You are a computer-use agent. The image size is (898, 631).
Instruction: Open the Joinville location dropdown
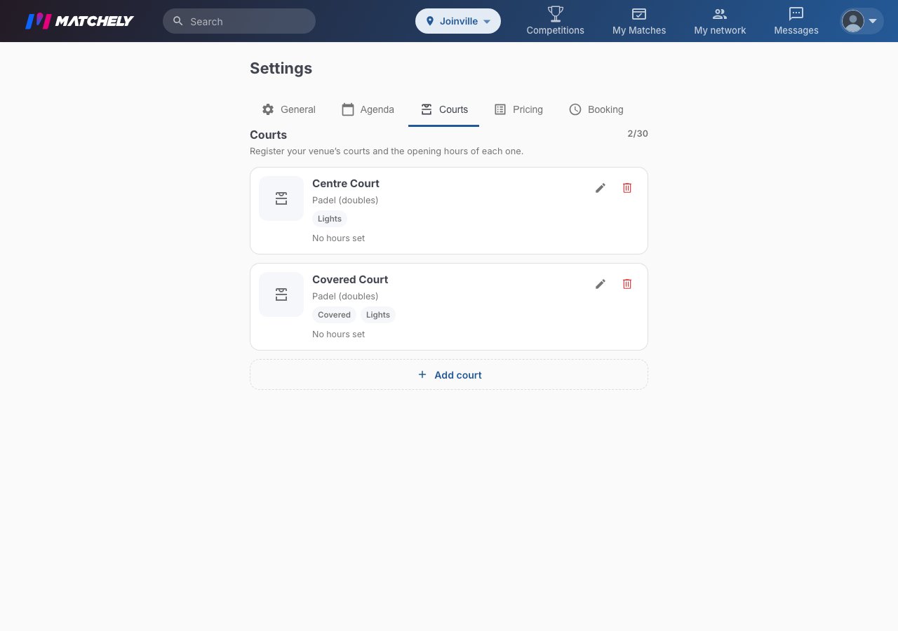coord(458,21)
